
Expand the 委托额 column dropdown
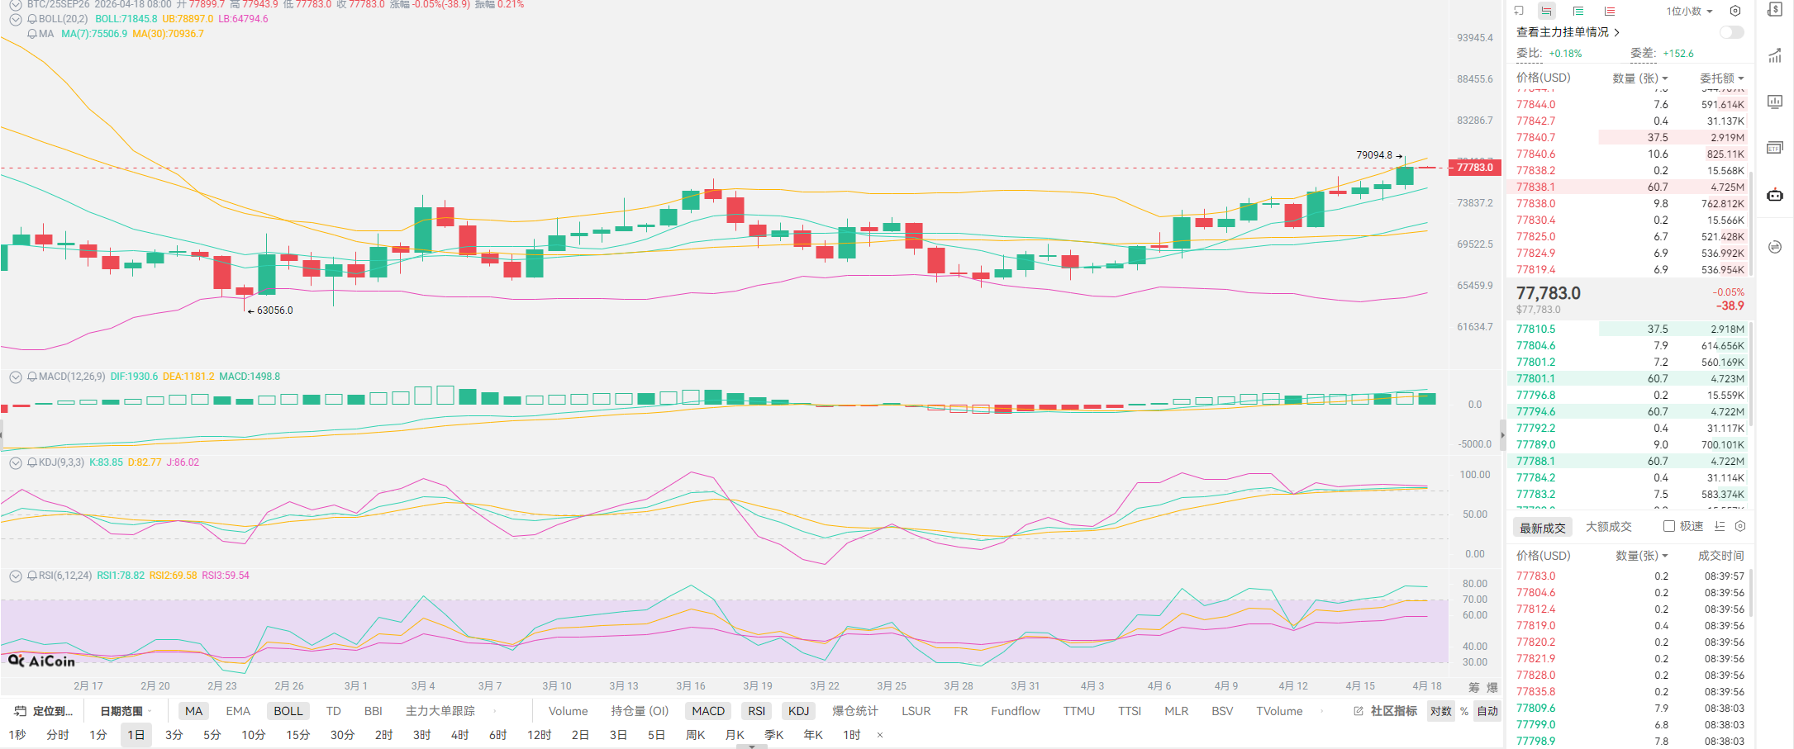(x=1722, y=78)
